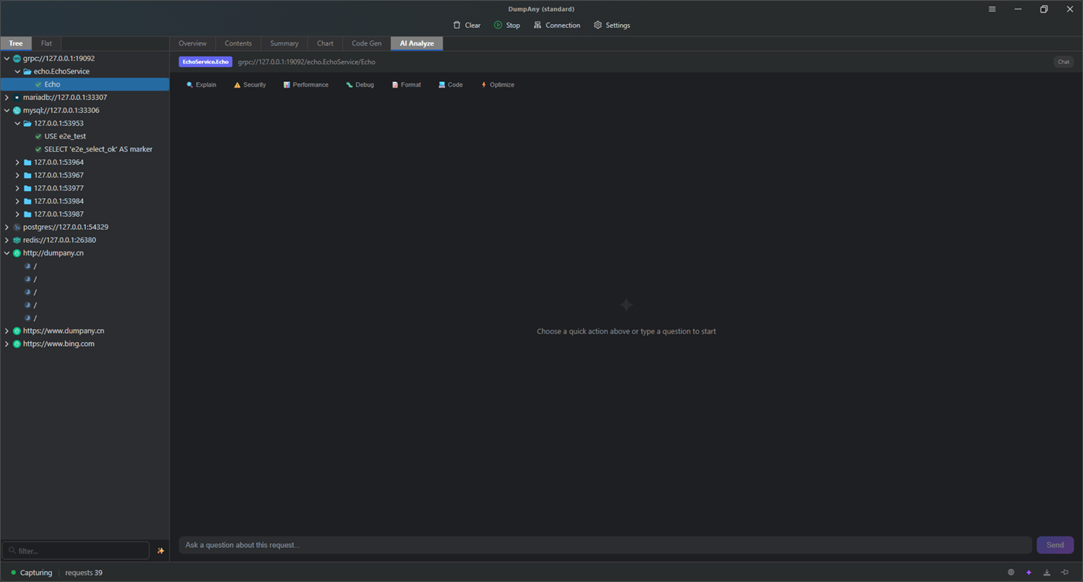Expand the redis://127.0.0.1:26380 node
This screenshot has width=1083, height=582.
[x=7, y=240]
